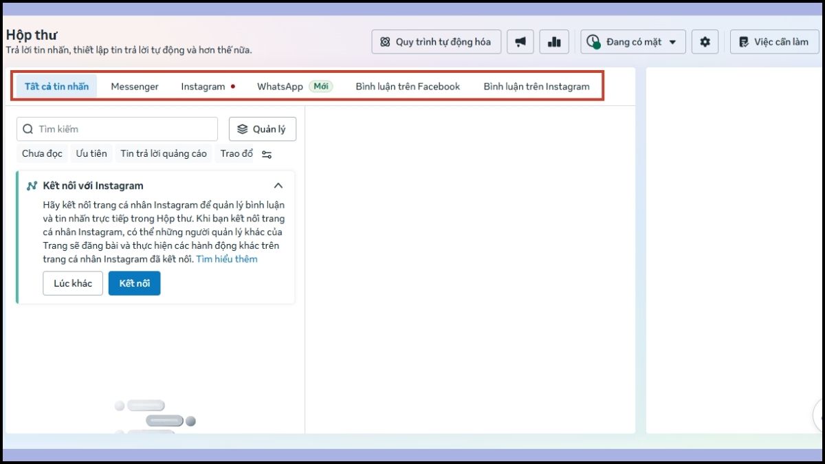Filter by Chưa đọc messages

[43, 153]
